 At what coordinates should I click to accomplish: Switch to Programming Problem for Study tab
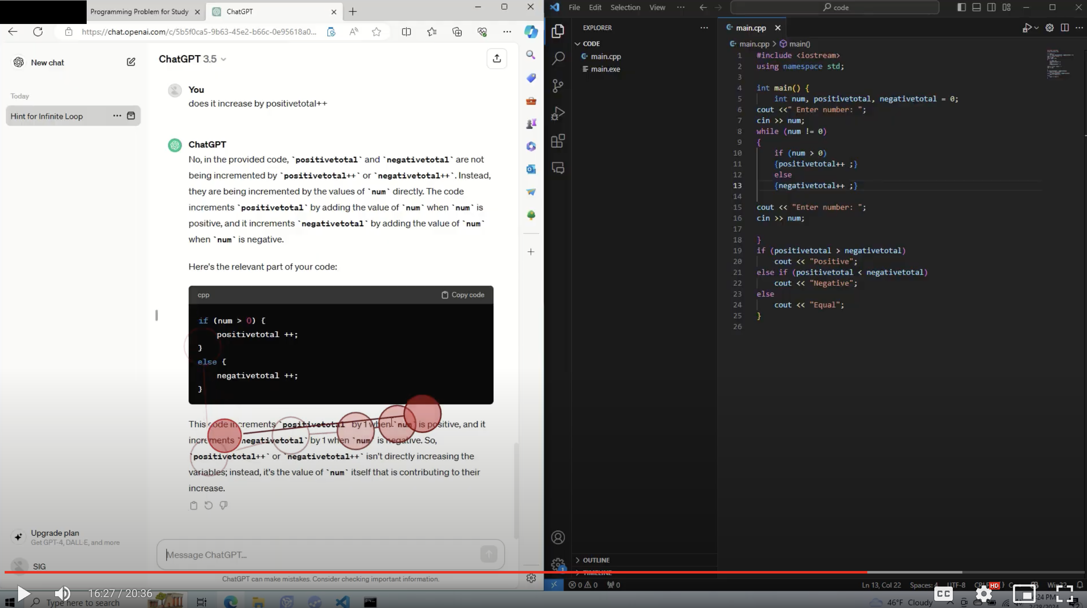coord(139,11)
